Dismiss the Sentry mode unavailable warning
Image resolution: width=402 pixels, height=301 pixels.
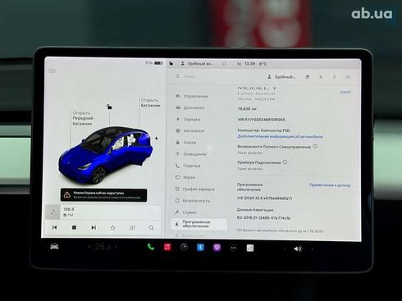103,195
